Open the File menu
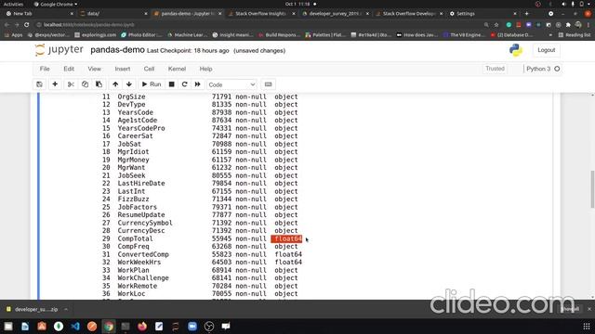This screenshot has height=334, width=595. [45, 69]
